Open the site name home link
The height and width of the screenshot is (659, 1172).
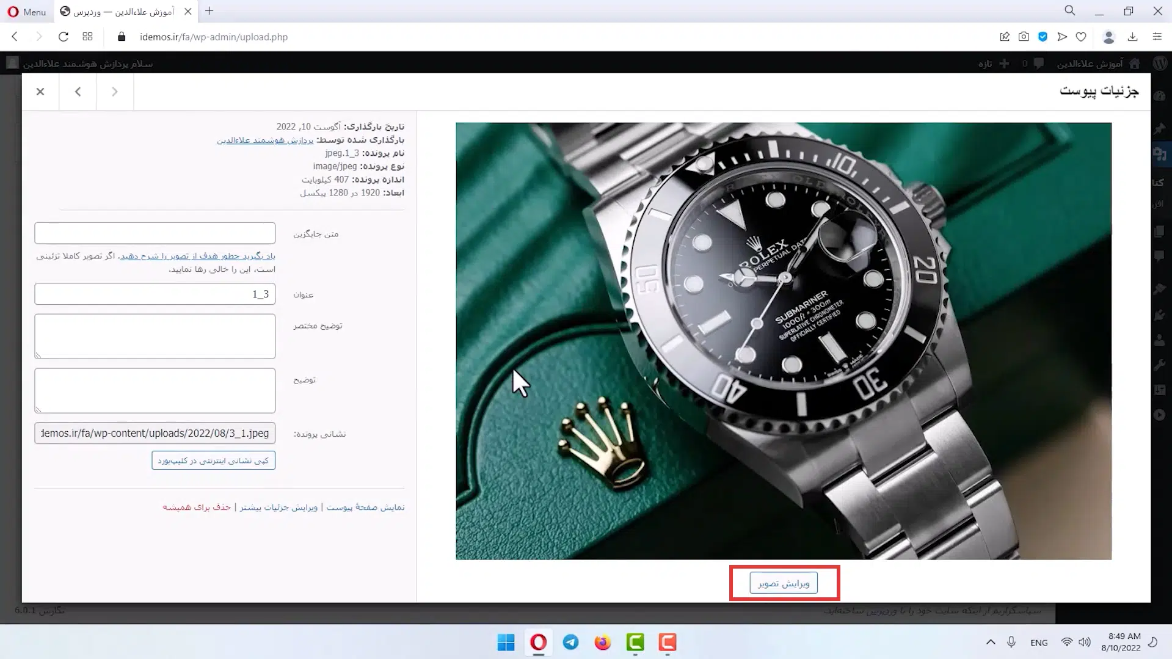(1098, 64)
